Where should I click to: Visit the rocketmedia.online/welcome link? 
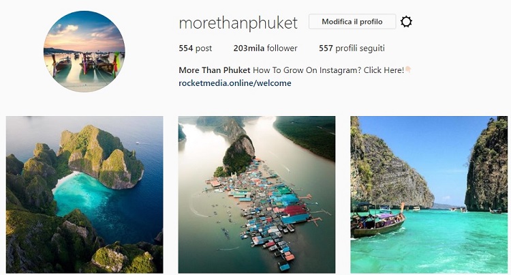pos(235,83)
